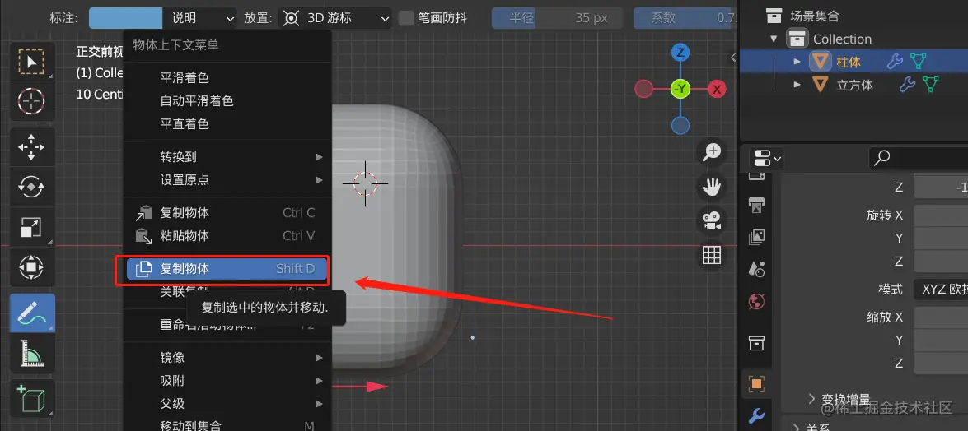Open the Object properties tab

click(757, 383)
